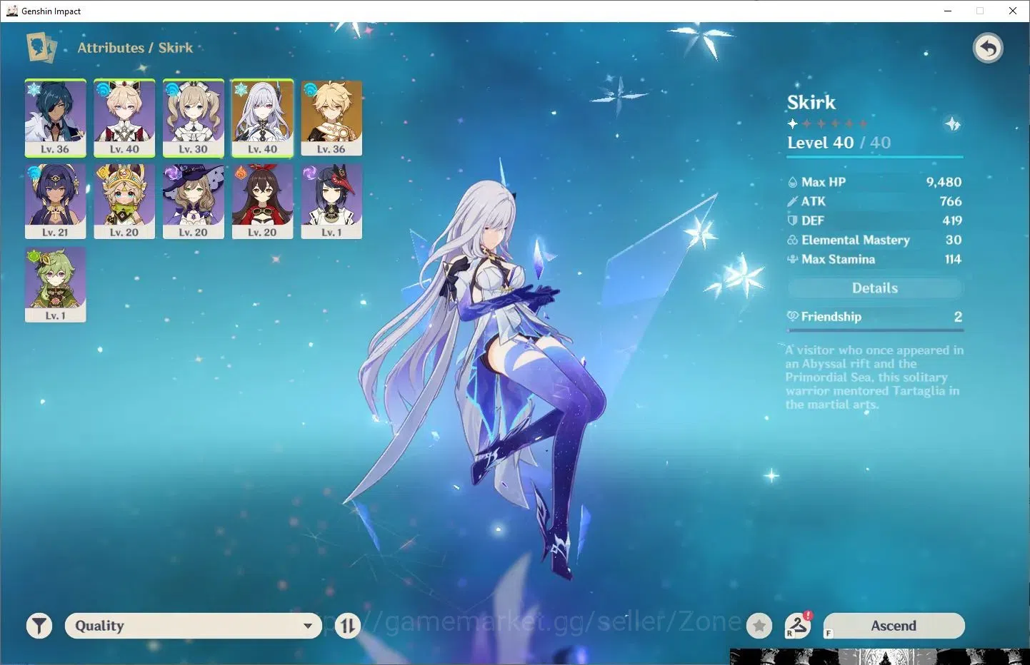Choose Barbara's Lv. 30 portrait
The image size is (1030, 665).
click(194, 118)
